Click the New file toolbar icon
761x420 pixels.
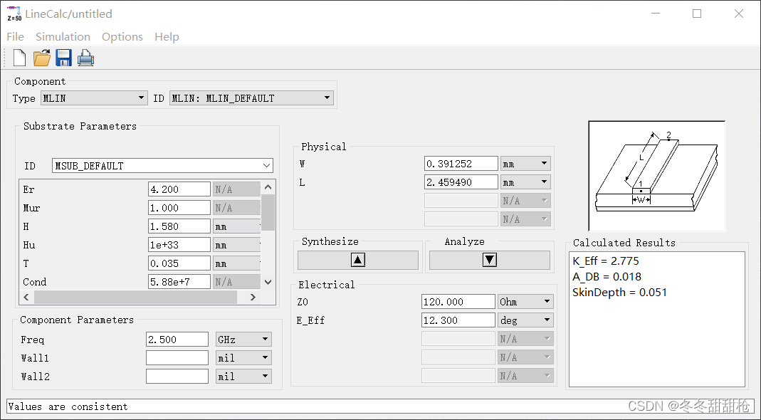coord(19,58)
